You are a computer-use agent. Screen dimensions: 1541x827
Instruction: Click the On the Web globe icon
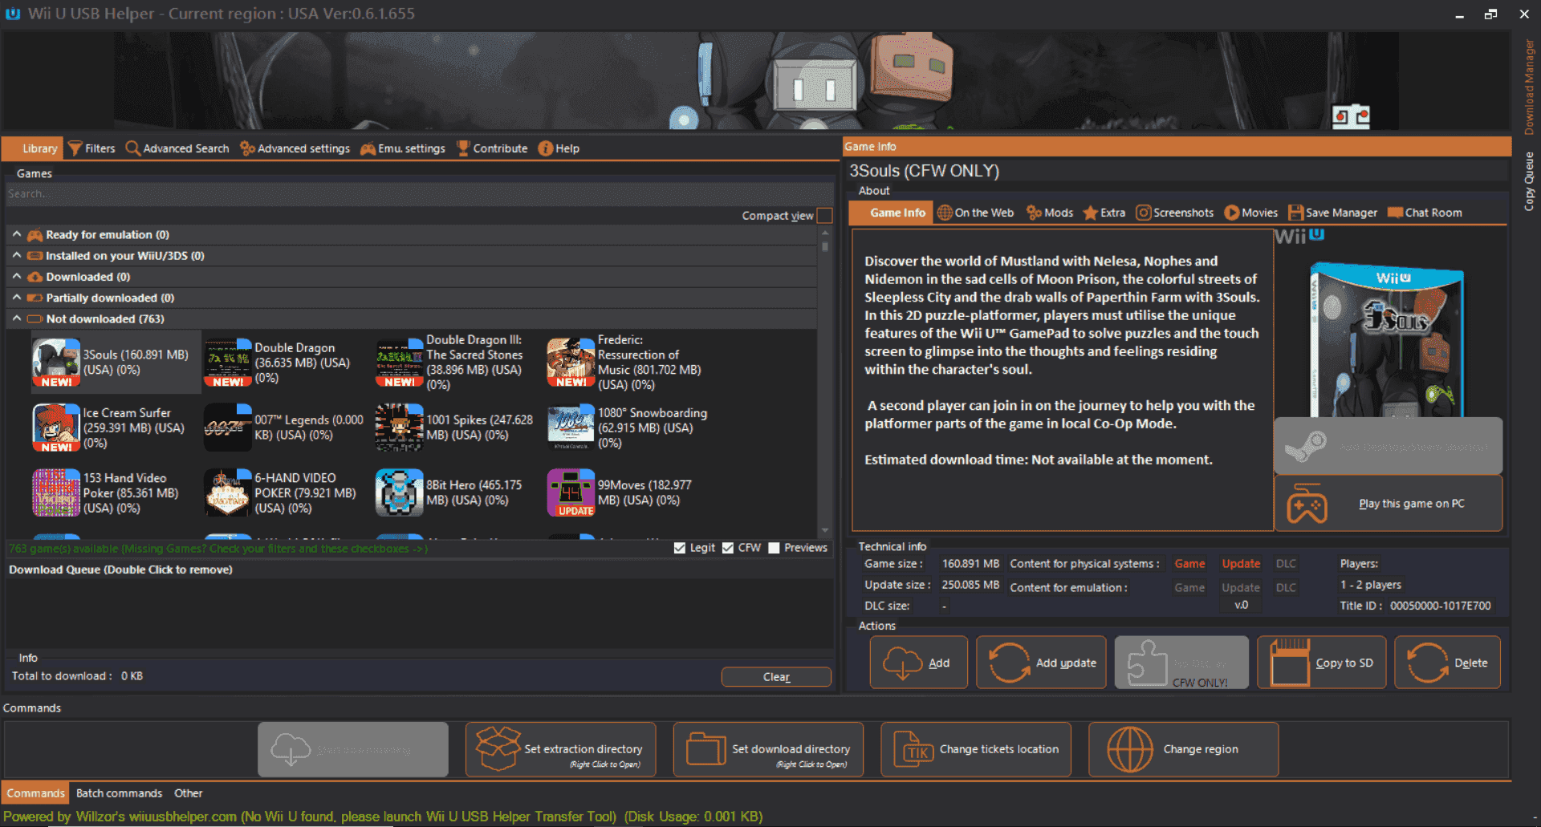coord(945,213)
